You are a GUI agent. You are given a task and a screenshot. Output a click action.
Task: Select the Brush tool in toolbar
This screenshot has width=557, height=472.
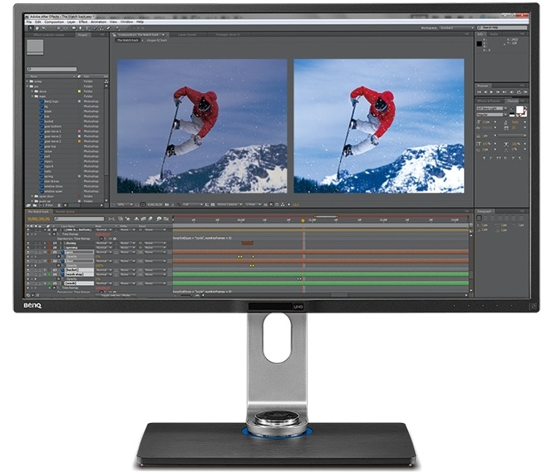[x=96, y=28]
